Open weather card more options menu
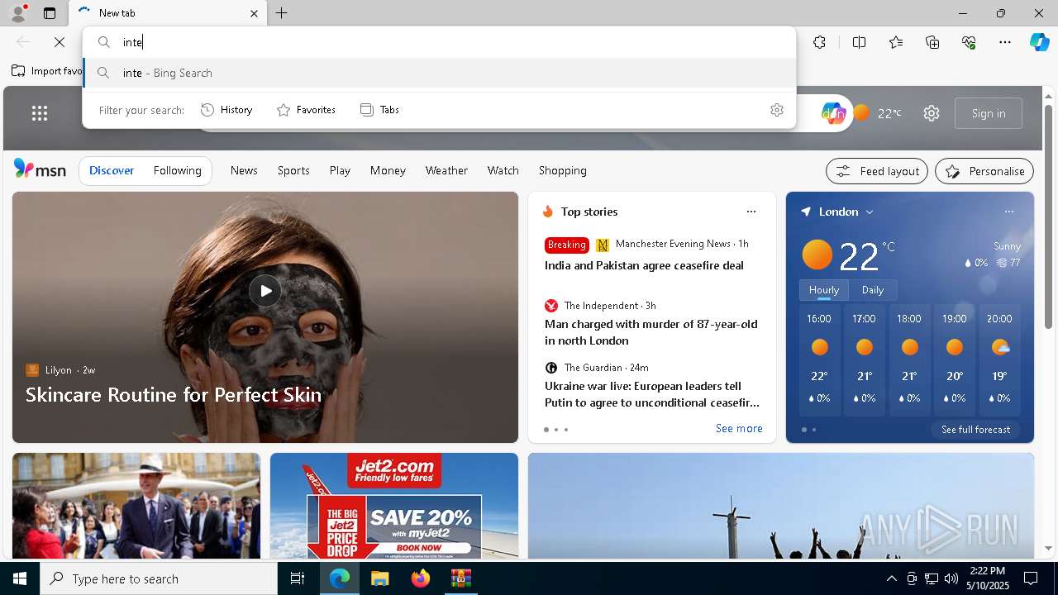Screen dimensions: 1058x595 coord(1008,212)
